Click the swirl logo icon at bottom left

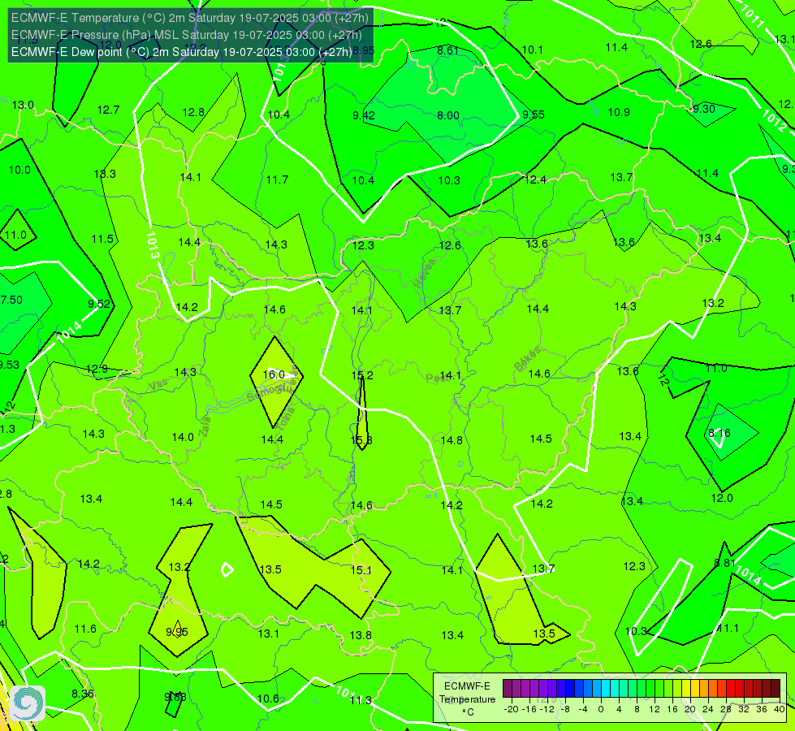(28, 703)
